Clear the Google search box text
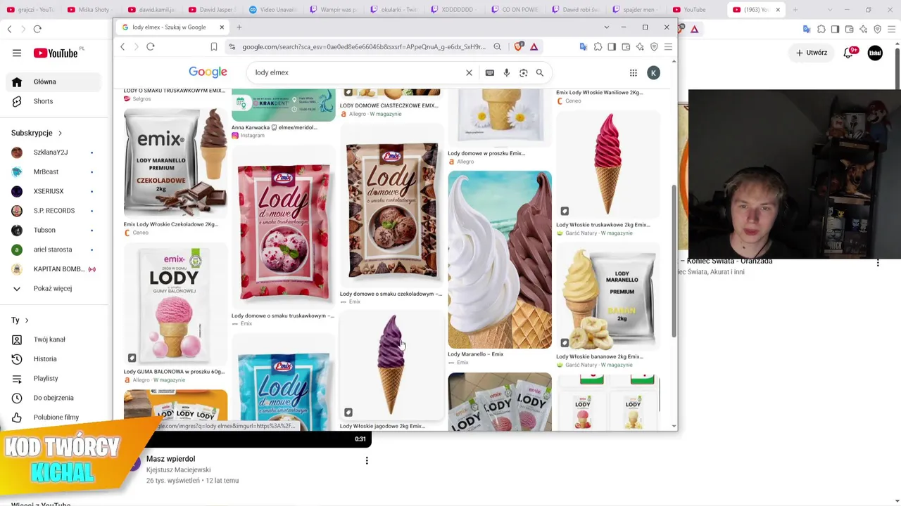The image size is (901, 506). [469, 72]
